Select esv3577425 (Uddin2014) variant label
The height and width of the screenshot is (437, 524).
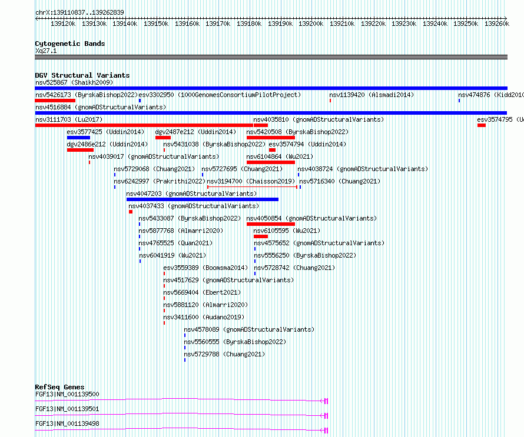point(105,132)
